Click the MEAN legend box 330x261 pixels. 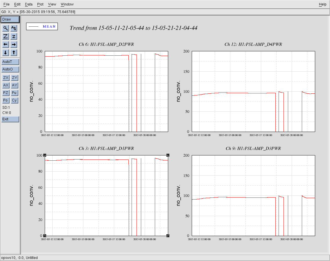(x=42, y=26)
